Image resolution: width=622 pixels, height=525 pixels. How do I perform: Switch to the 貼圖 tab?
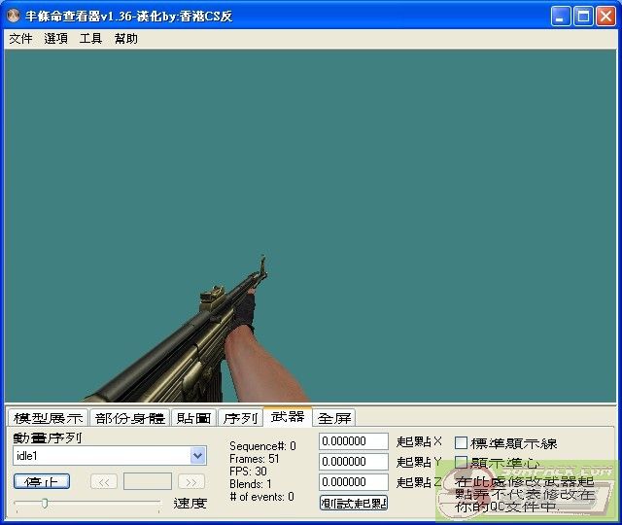tap(193, 418)
